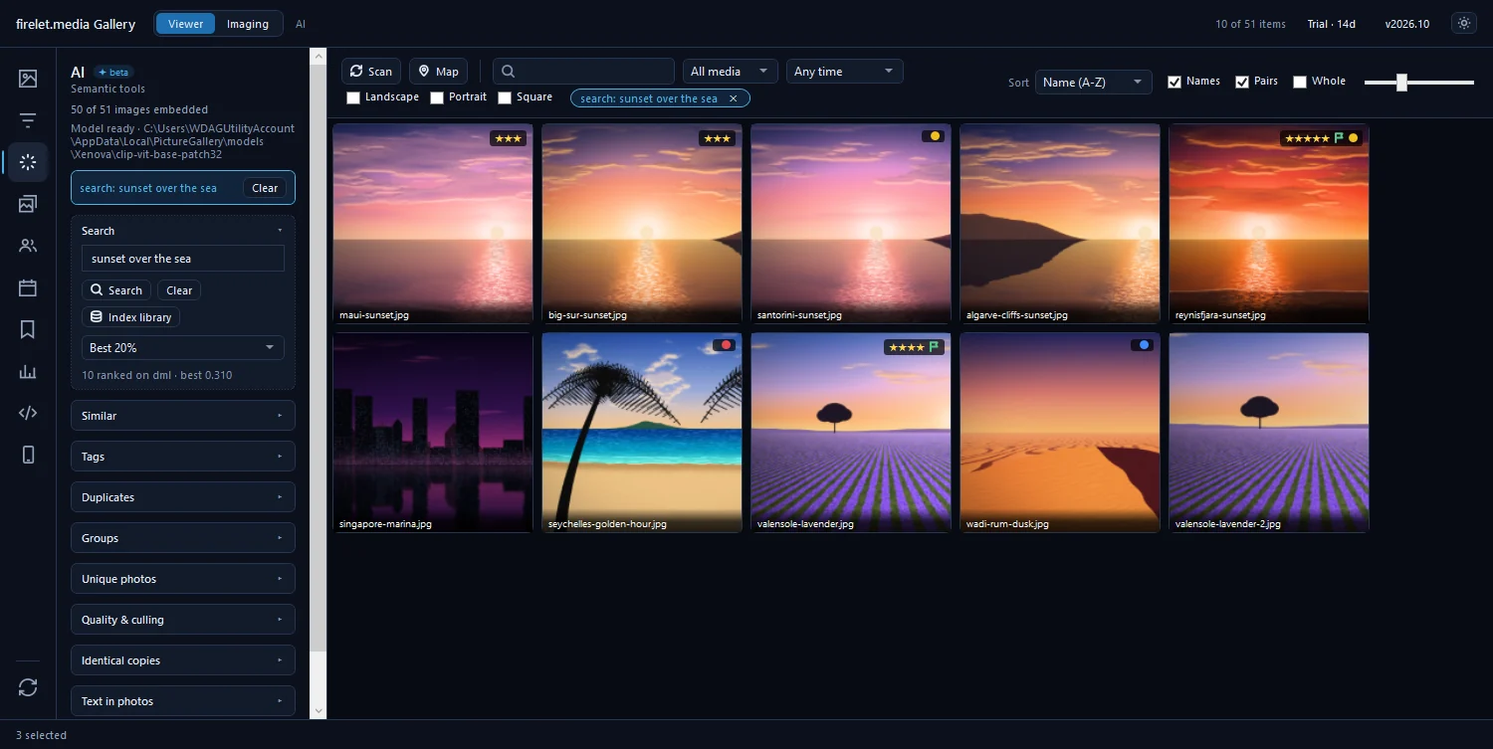1493x749 pixels.
Task: Click Clear below the semantic search field
Action: 179,290
